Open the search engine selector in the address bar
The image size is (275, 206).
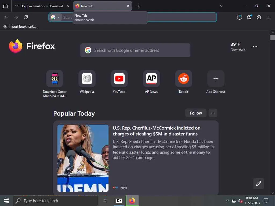coord(56,17)
